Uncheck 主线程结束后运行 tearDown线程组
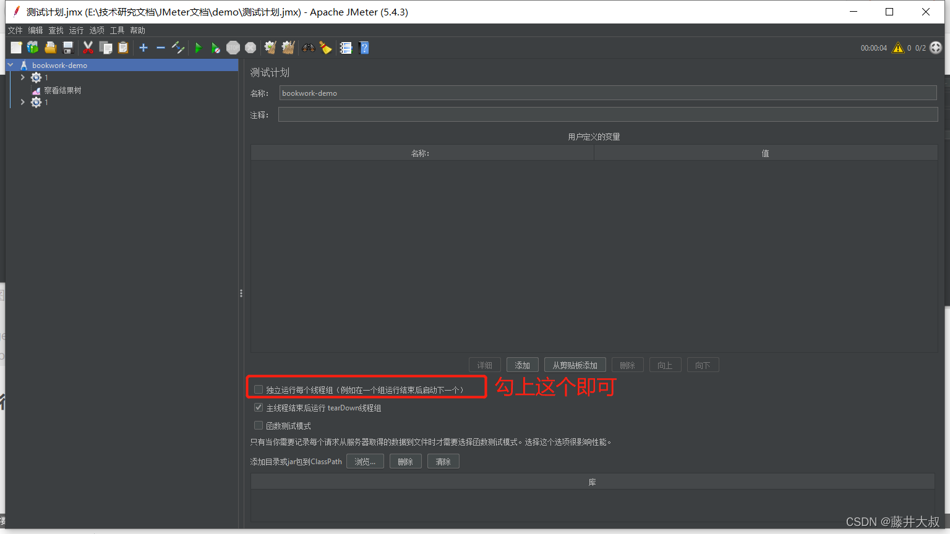The width and height of the screenshot is (950, 534). click(259, 407)
